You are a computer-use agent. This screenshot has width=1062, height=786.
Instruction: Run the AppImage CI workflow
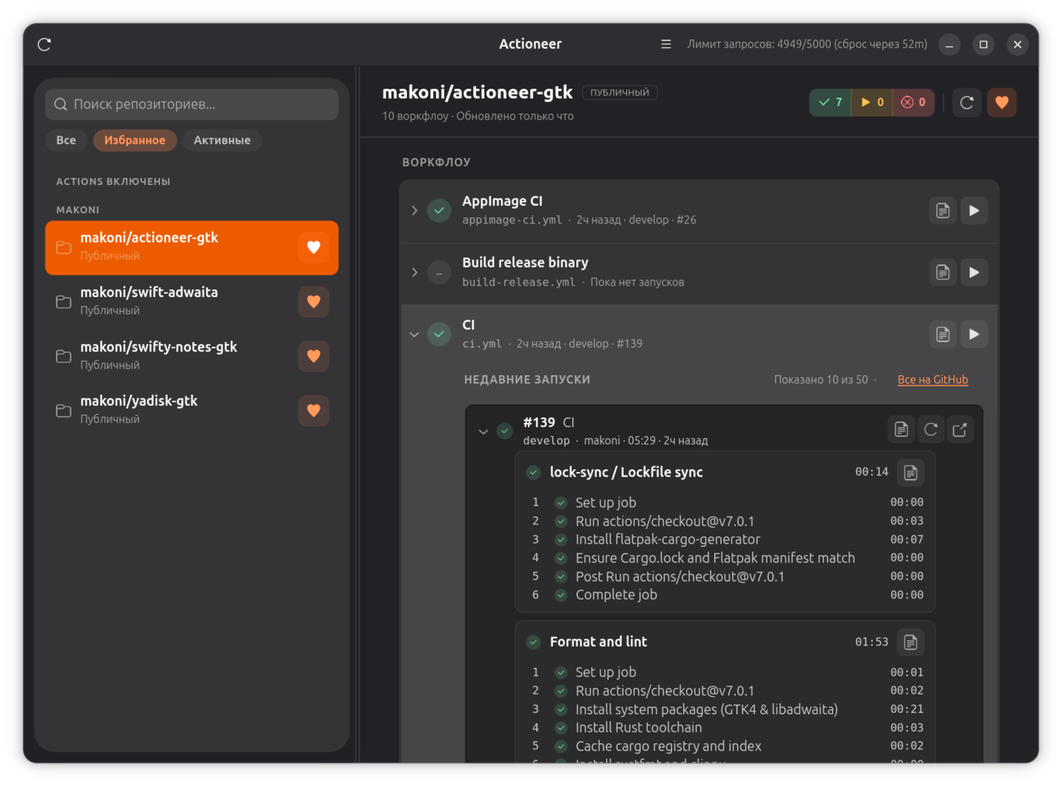(x=974, y=210)
